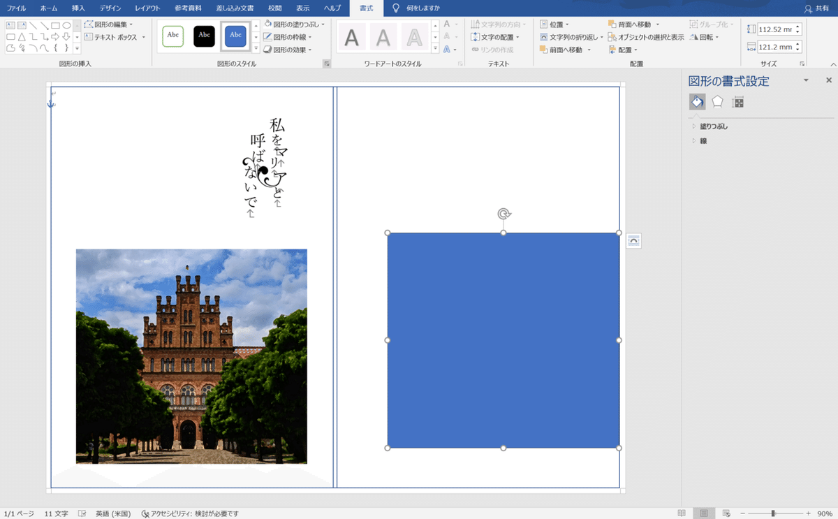Expand 線 section in format pane
This screenshot has height=519, width=838.
point(700,141)
